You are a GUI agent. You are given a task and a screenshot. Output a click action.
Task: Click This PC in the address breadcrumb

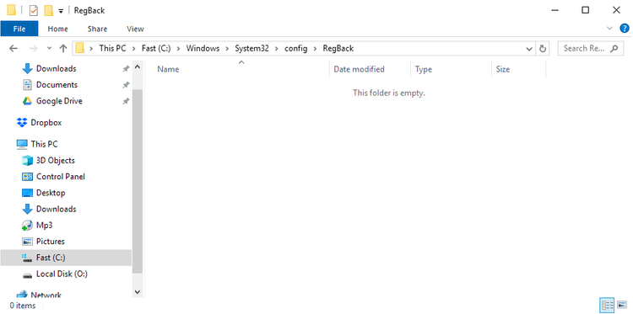coord(112,48)
